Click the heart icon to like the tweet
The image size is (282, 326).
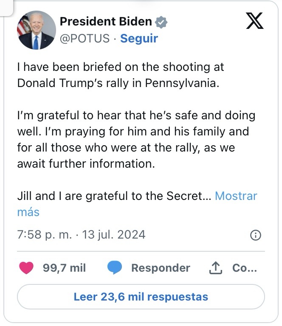tap(27, 268)
